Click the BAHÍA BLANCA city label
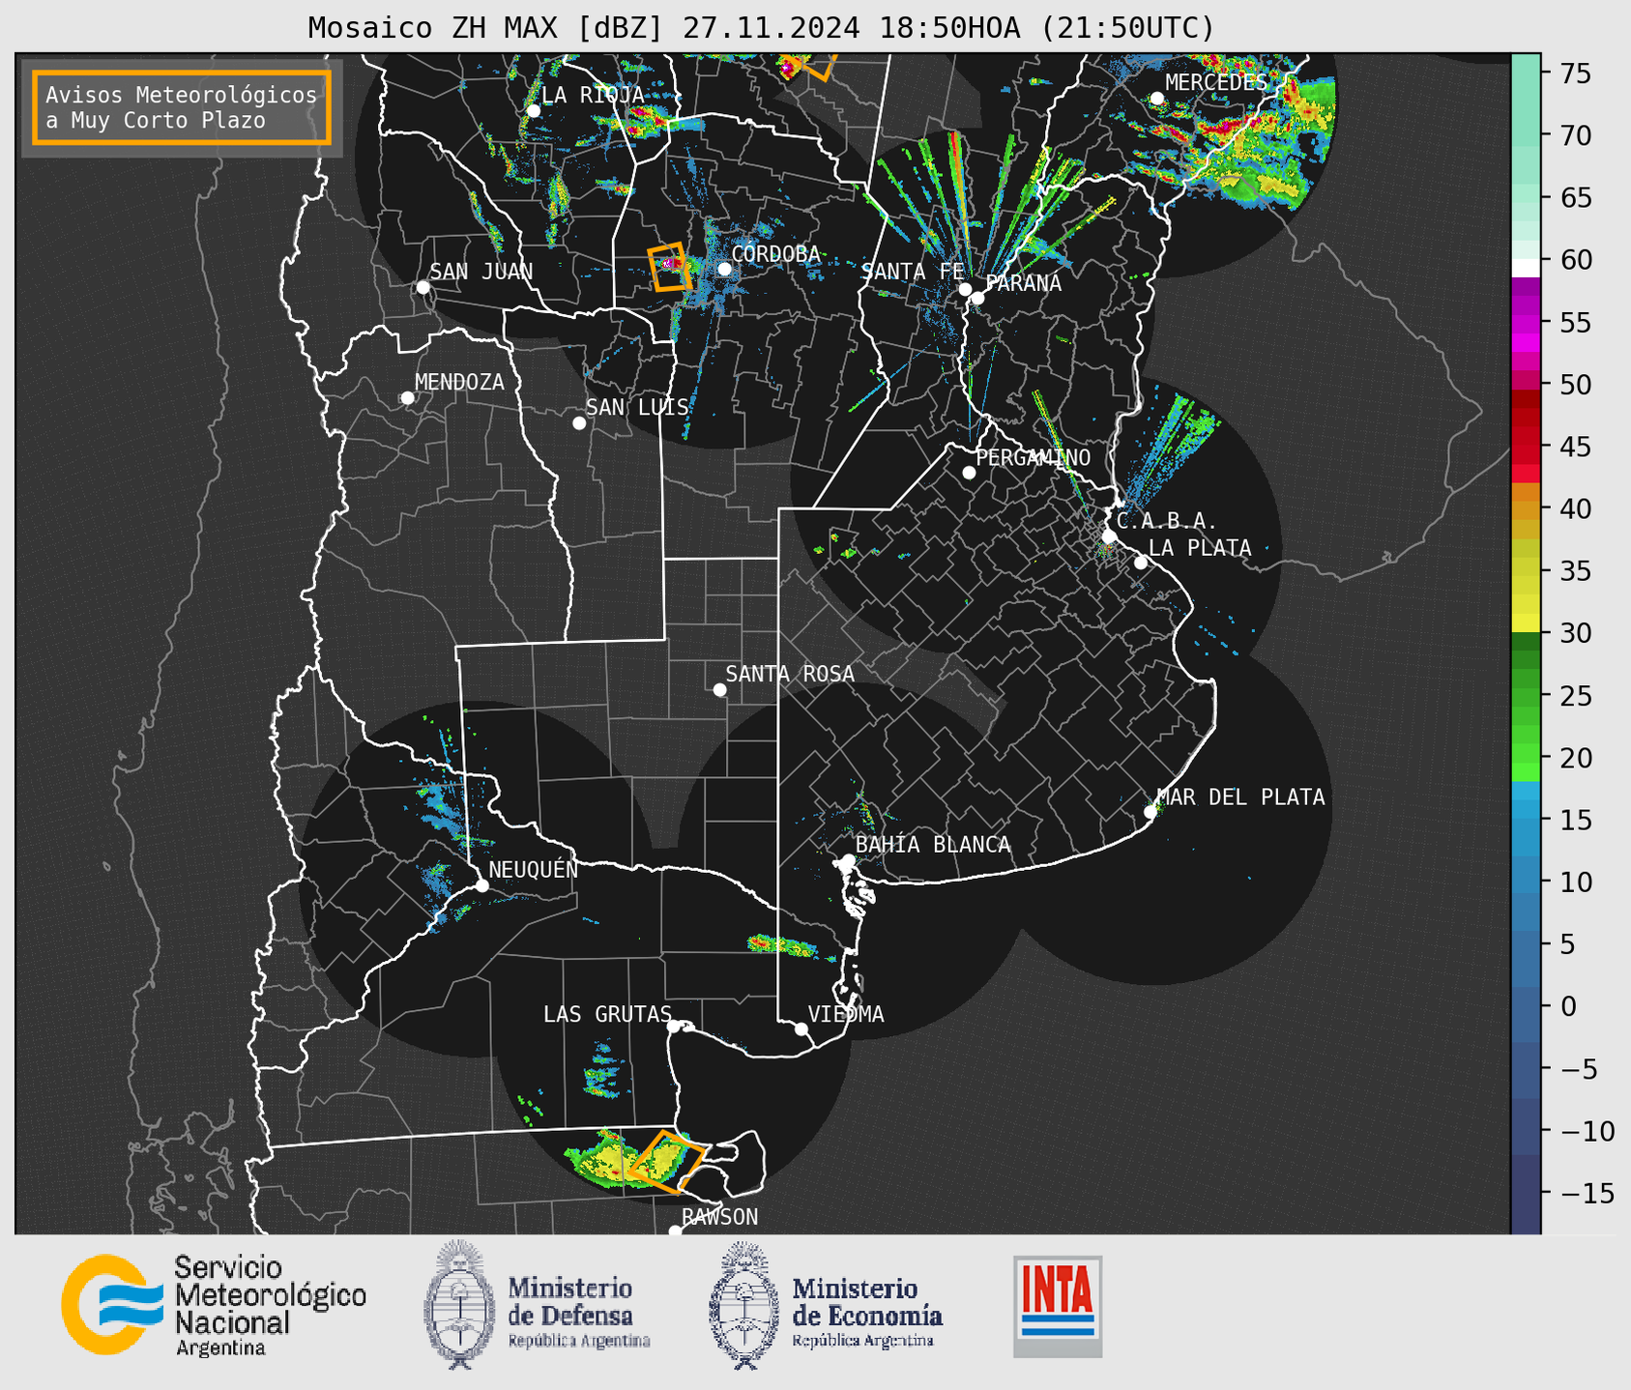The height and width of the screenshot is (1390, 1631). tap(933, 845)
